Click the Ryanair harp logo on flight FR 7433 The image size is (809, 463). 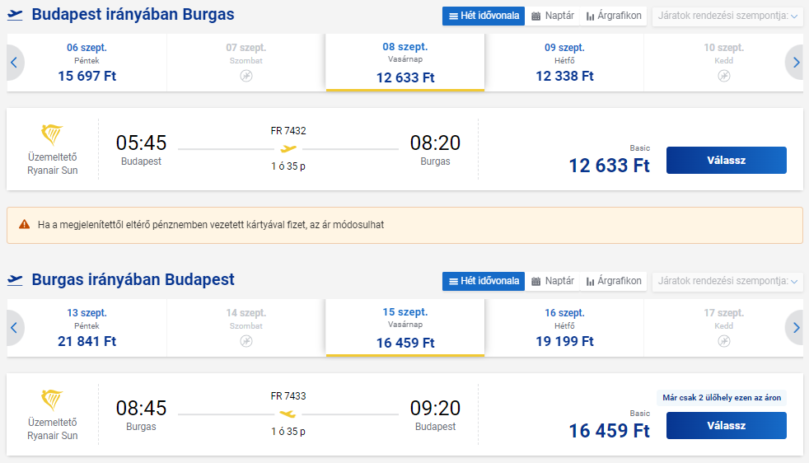tap(52, 400)
